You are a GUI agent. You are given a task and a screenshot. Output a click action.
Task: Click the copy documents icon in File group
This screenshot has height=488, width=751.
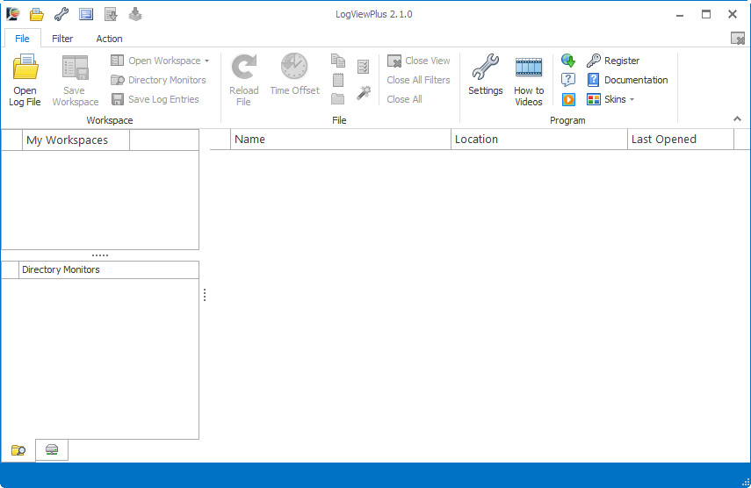tap(338, 61)
